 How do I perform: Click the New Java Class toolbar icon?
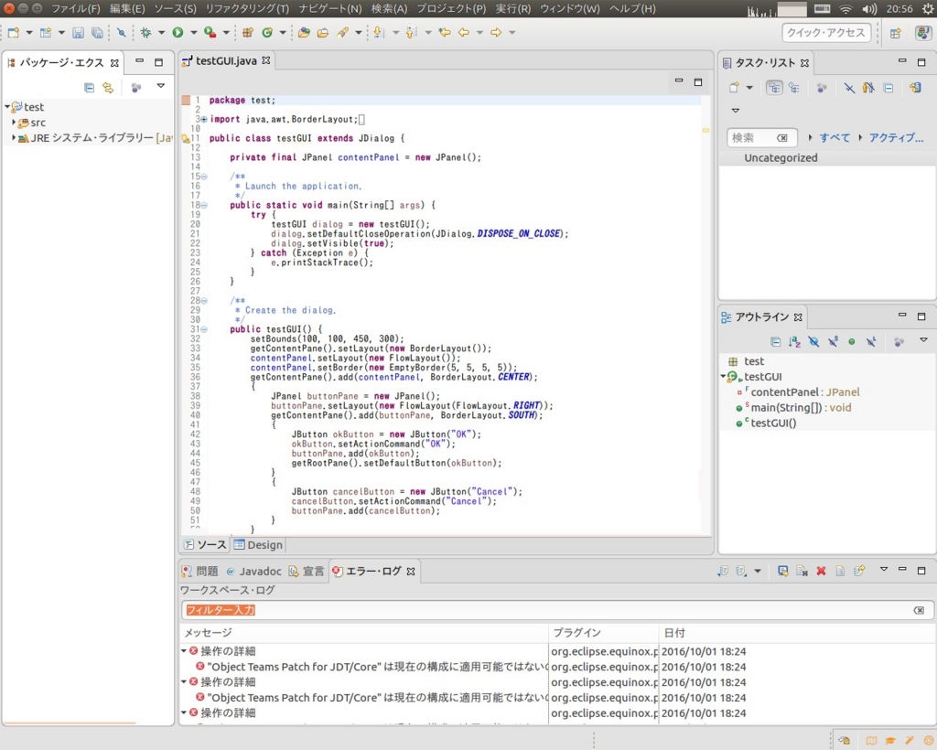coord(268,33)
